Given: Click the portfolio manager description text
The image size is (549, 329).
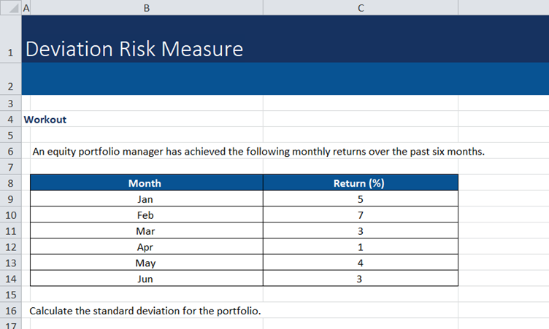Looking at the screenshot, I should (x=258, y=152).
